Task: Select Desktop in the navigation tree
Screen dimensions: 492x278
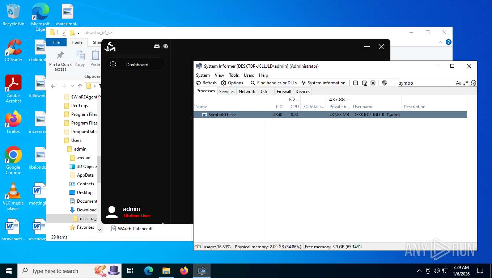Action: pyautogui.click(x=85, y=193)
